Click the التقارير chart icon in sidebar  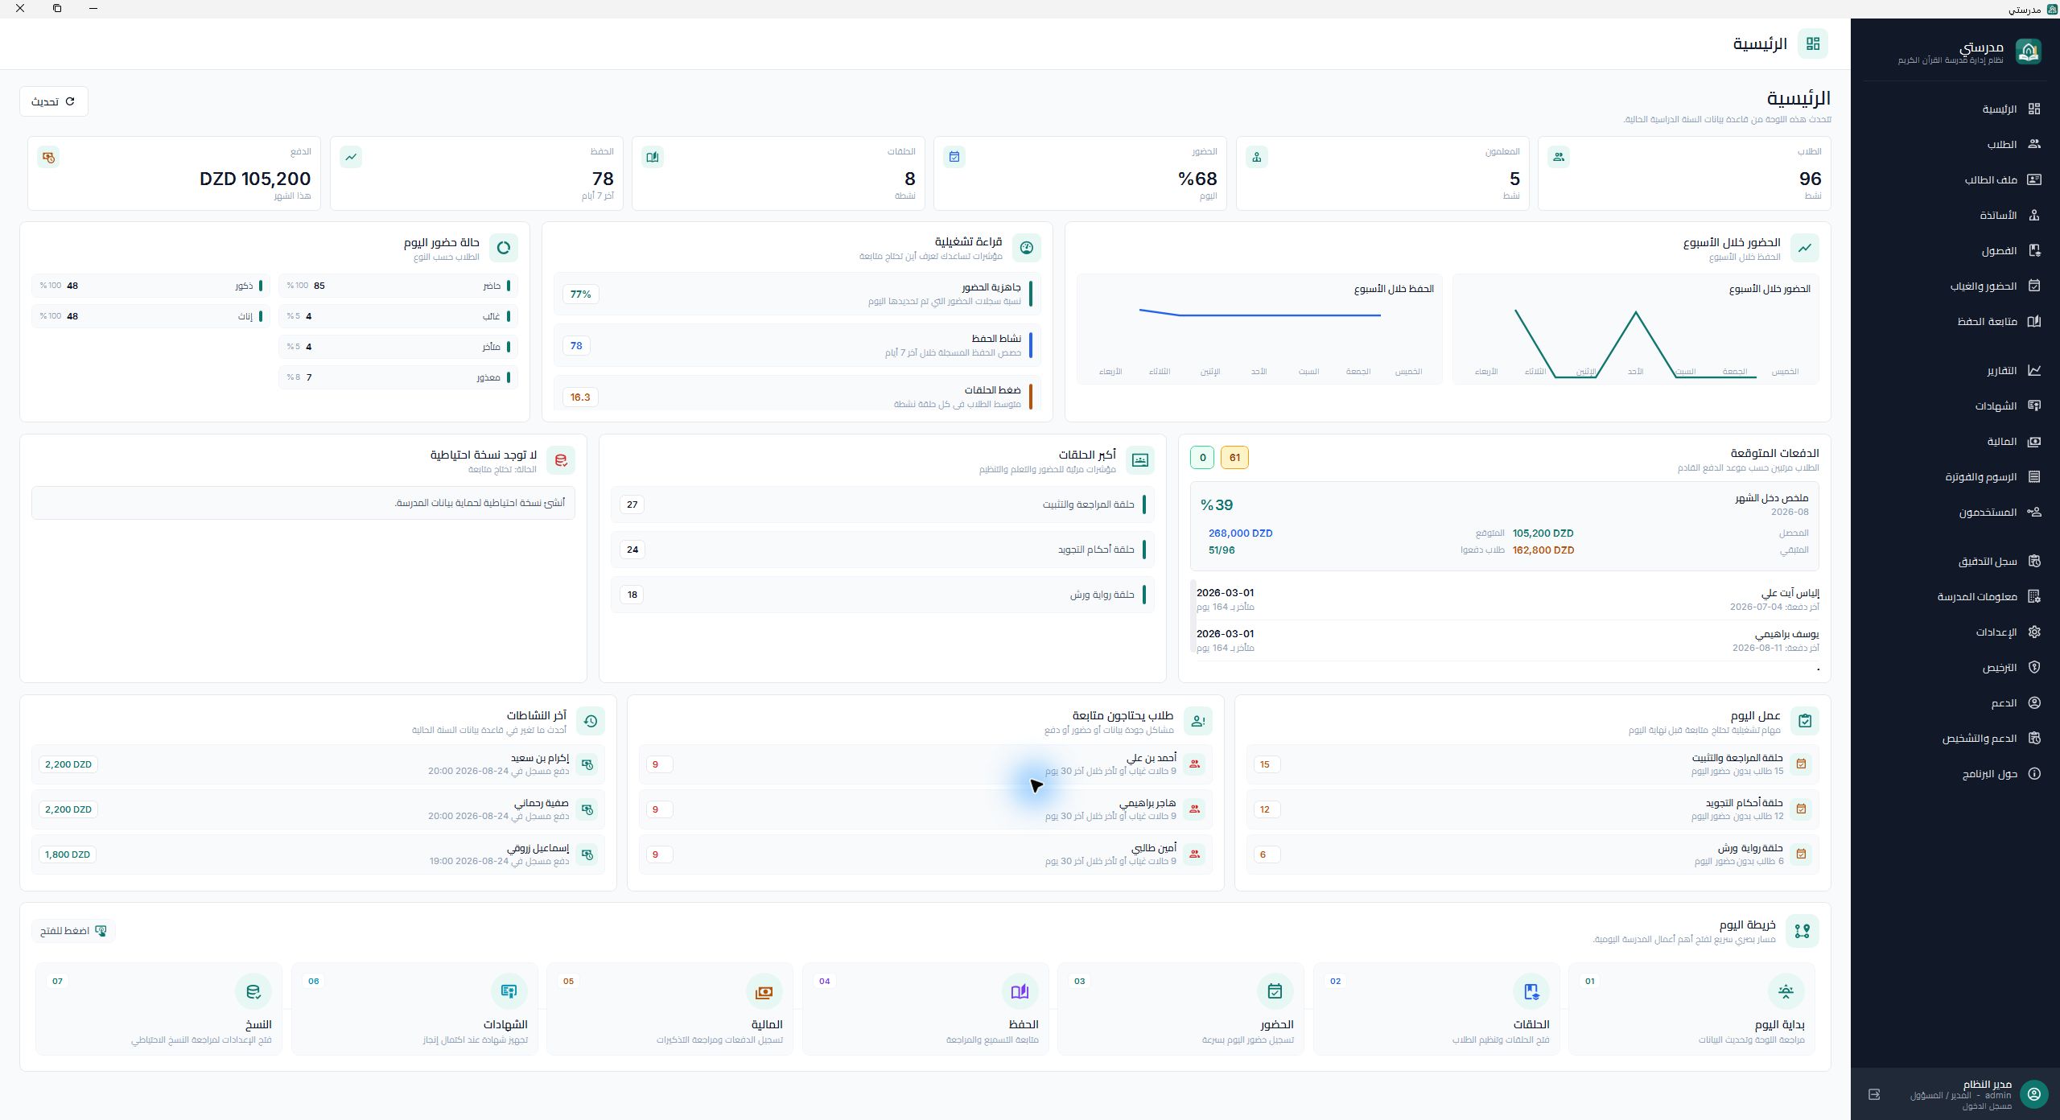tap(2034, 370)
